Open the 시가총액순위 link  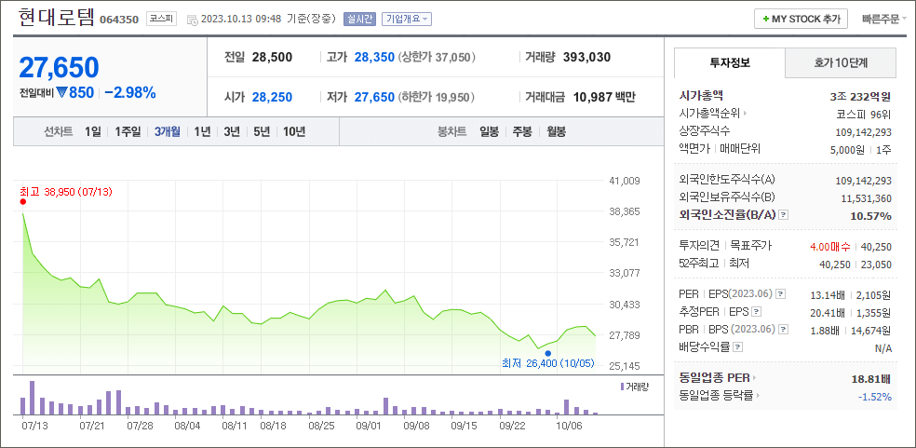coord(714,114)
